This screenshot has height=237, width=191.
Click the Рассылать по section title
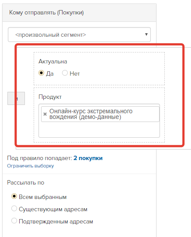(26, 183)
